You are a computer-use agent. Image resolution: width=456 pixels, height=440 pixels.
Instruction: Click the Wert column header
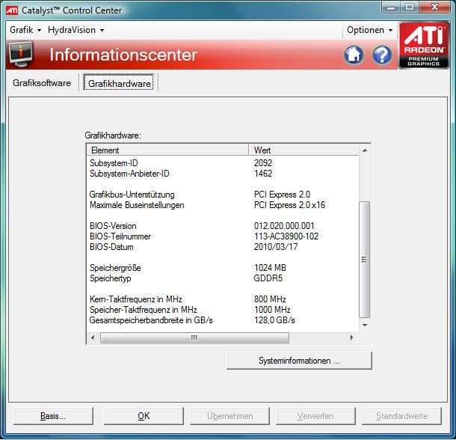(x=304, y=150)
